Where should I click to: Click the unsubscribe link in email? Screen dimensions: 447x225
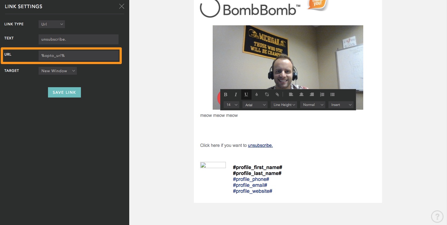(260, 145)
